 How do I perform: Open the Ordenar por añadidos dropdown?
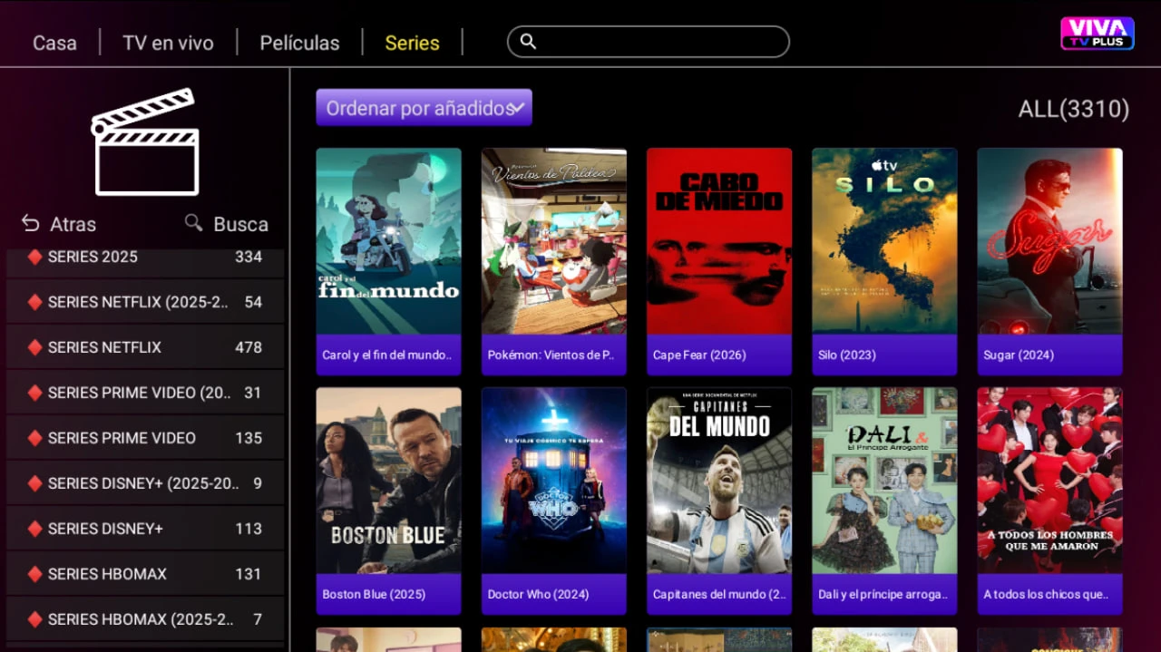coord(424,108)
